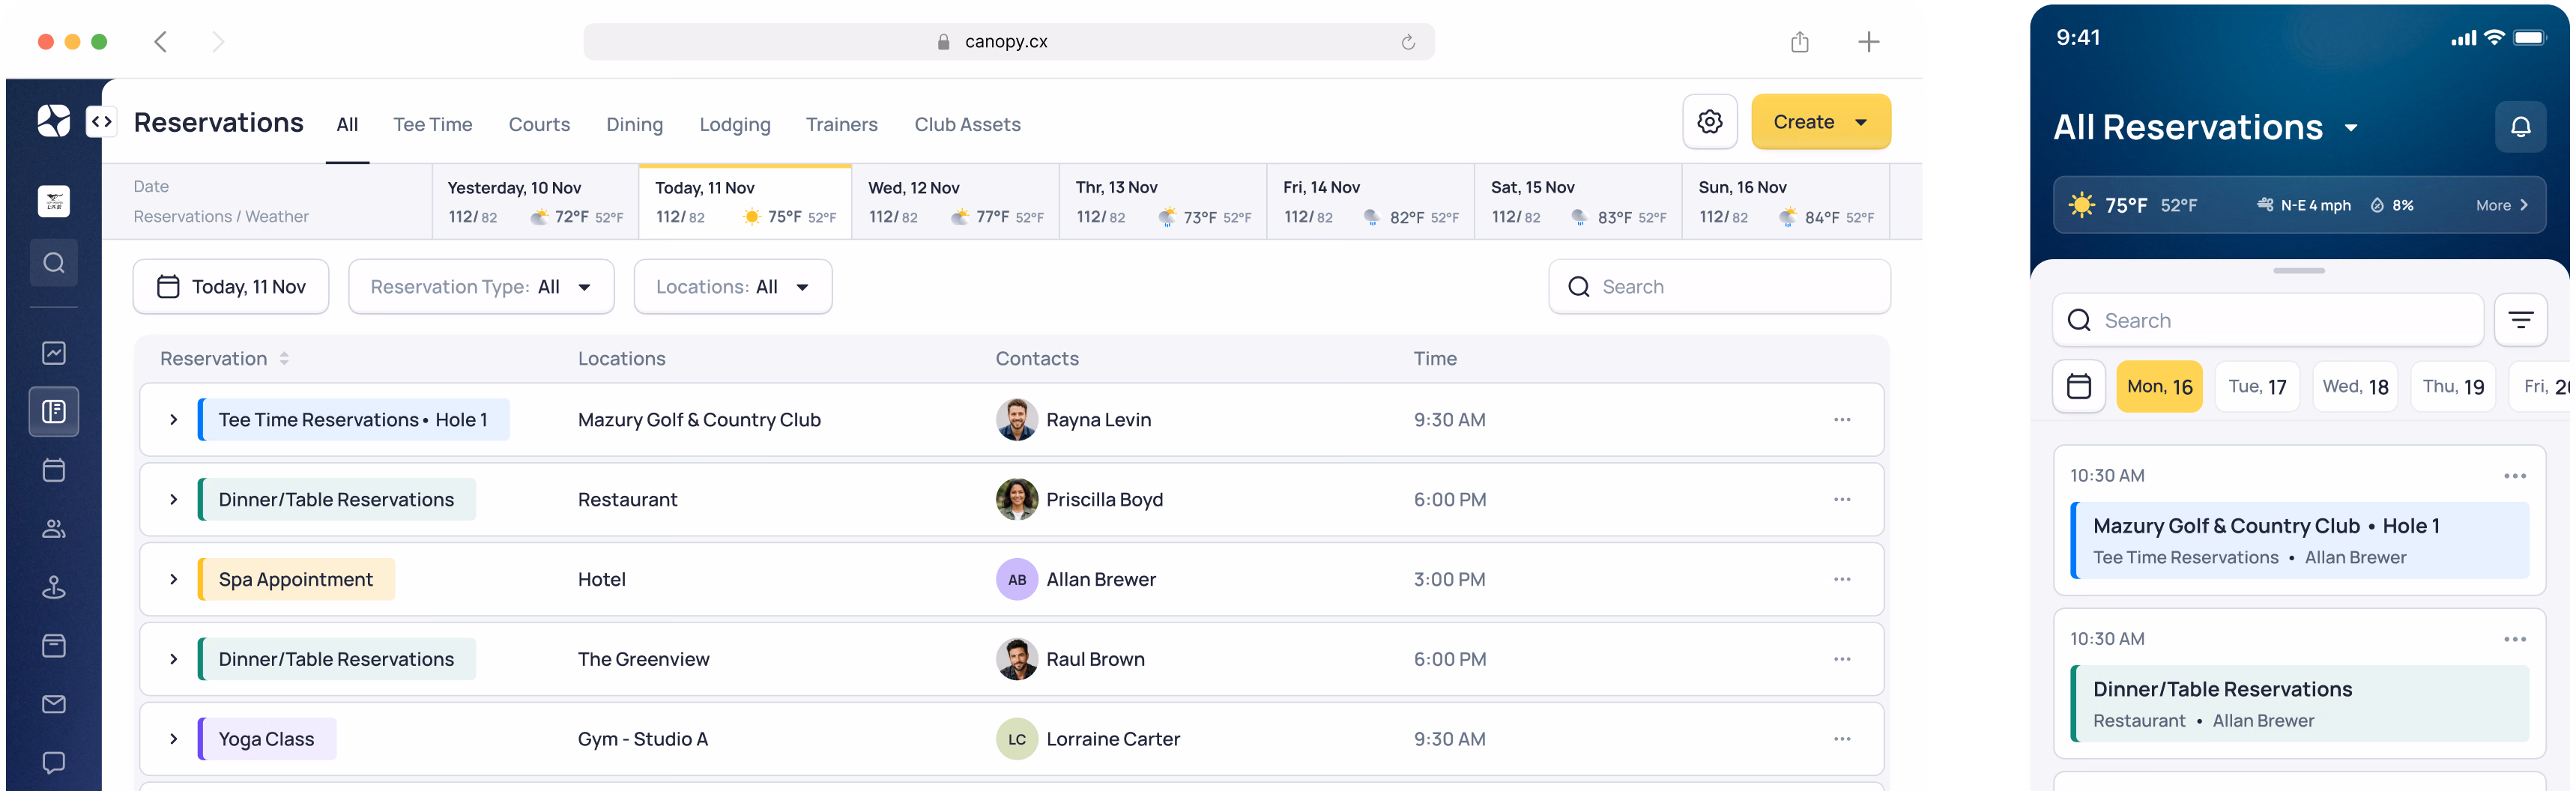
Task: Select Mon, 16 in mobile date strip
Action: (x=2159, y=386)
